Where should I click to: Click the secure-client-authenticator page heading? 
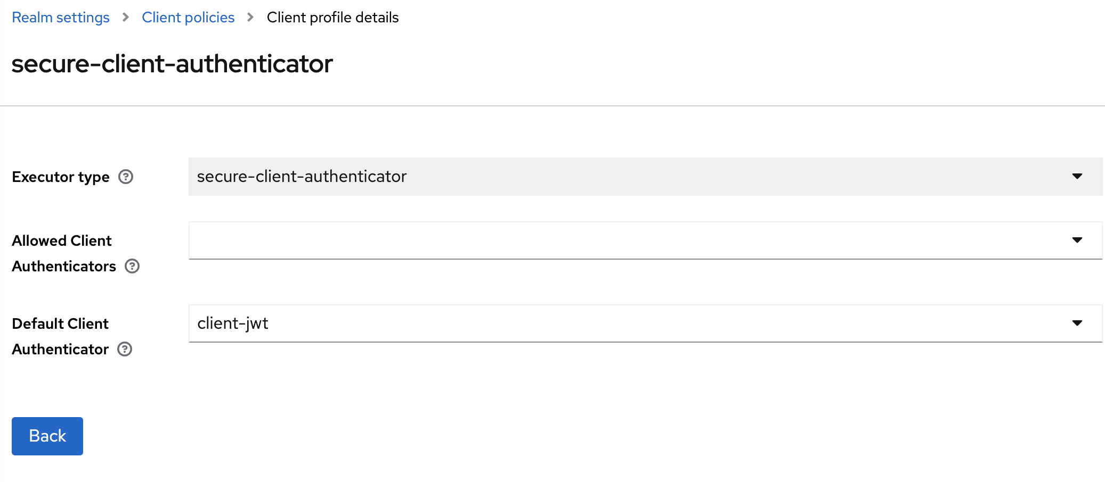click(x=172, y=64)
